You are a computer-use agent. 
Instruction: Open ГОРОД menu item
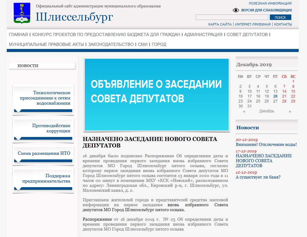(159, 44)
